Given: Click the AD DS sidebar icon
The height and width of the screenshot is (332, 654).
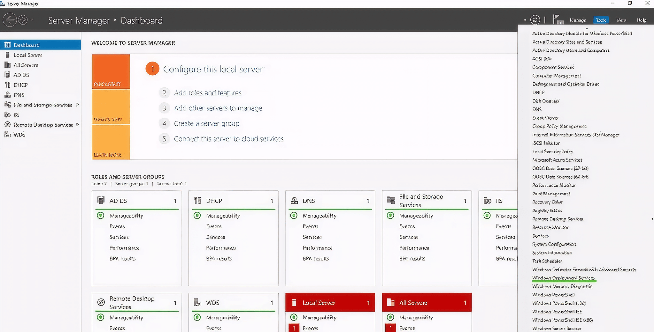Looking at the screenshot, I should pyautogui.click(x=7, y=75).
